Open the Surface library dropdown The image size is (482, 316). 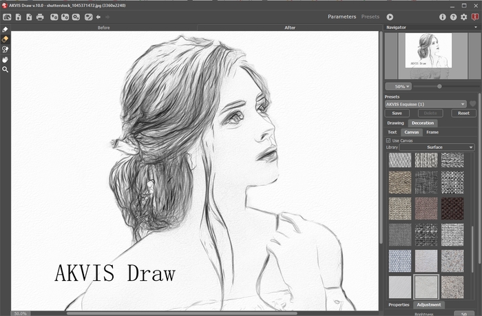pos(437,147)
